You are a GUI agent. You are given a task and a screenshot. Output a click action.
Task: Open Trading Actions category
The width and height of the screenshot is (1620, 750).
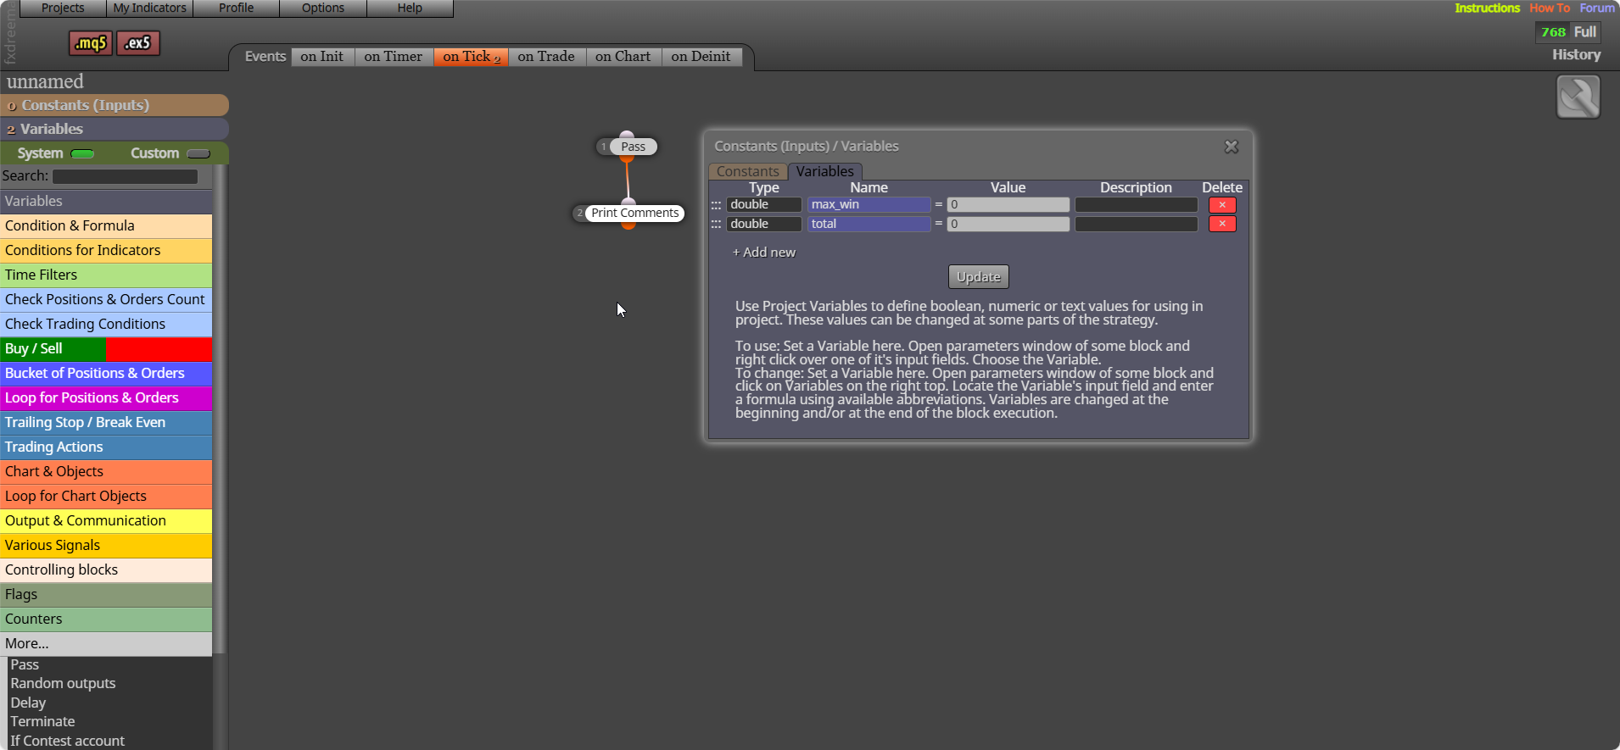(x=106, y=447)
